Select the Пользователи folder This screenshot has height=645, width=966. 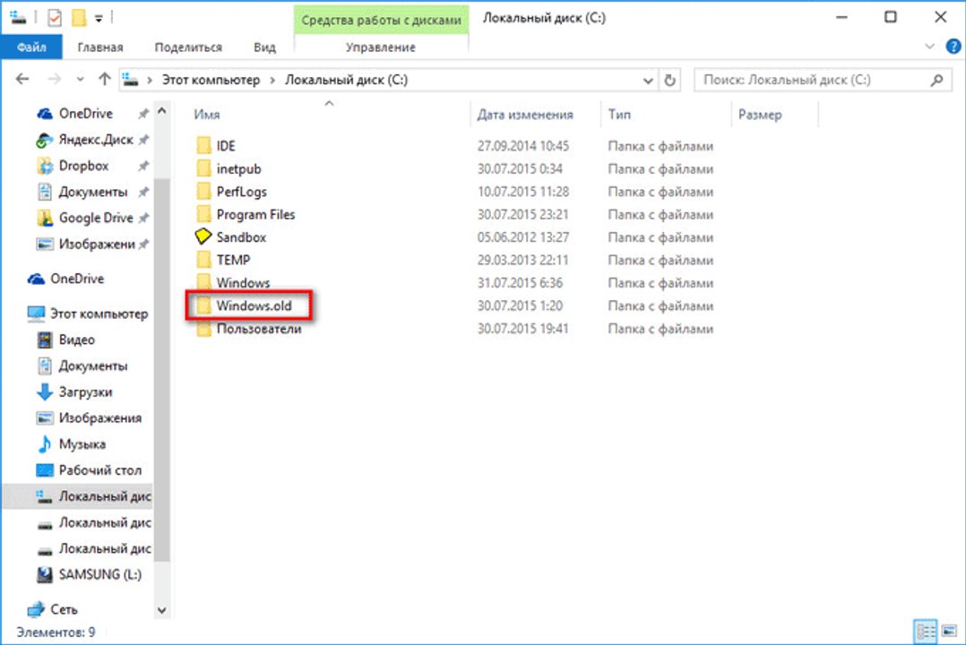coord(259,329)
